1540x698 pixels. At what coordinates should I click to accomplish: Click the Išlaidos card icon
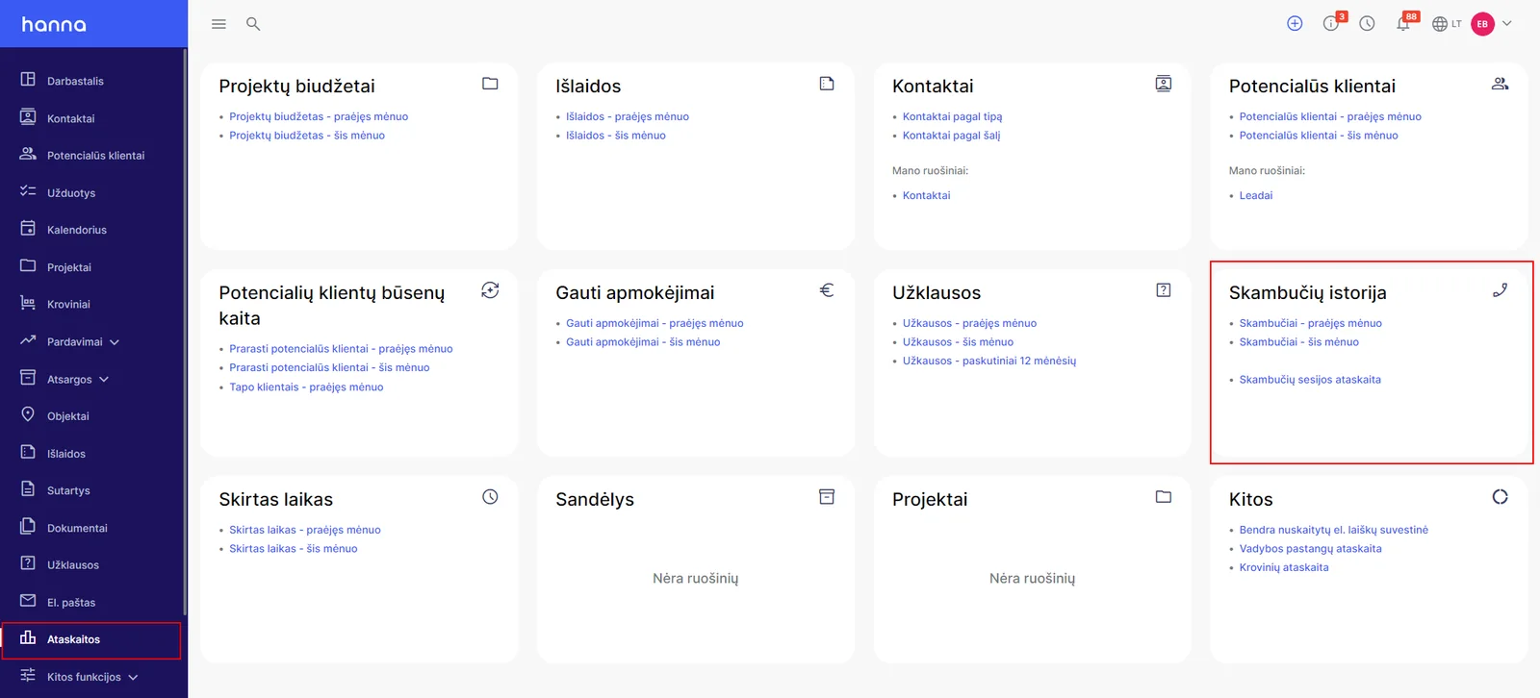[827, 84]
